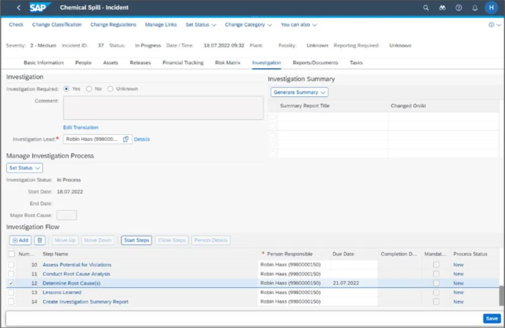This screenshot has width=505, height=328.
Task: Click Check in toolbar
Action: (16, 25)
